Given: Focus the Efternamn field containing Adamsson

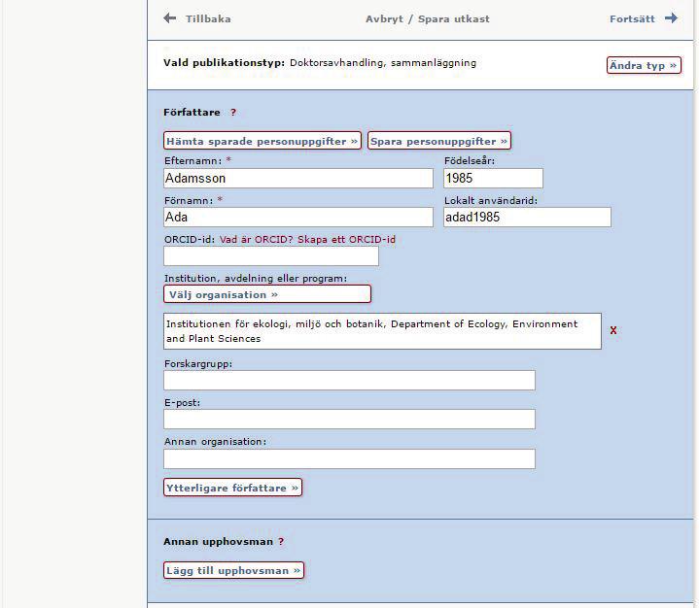Looking at the screenshot, I should 298,178.
